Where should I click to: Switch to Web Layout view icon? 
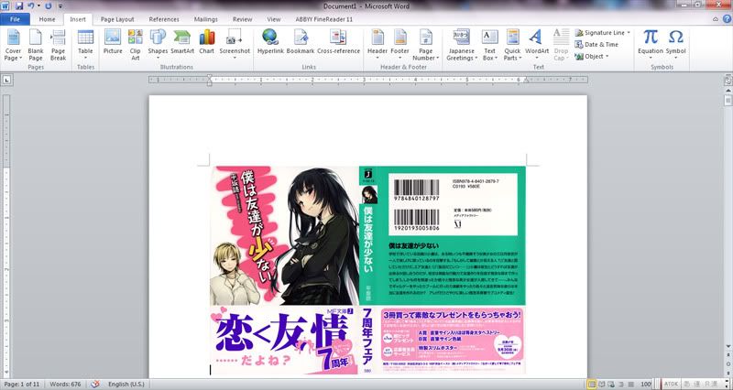coord(612,384)
